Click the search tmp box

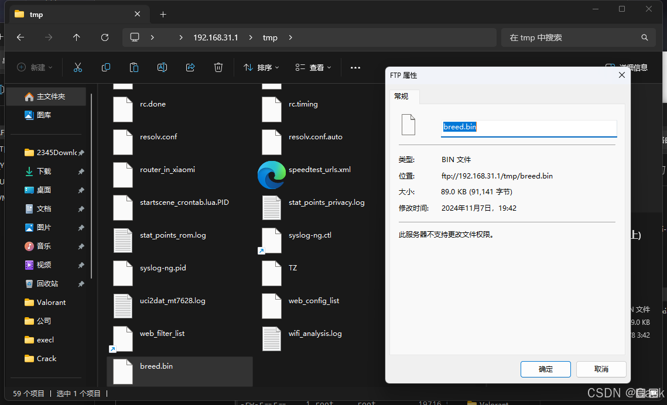tap(578, 37)
